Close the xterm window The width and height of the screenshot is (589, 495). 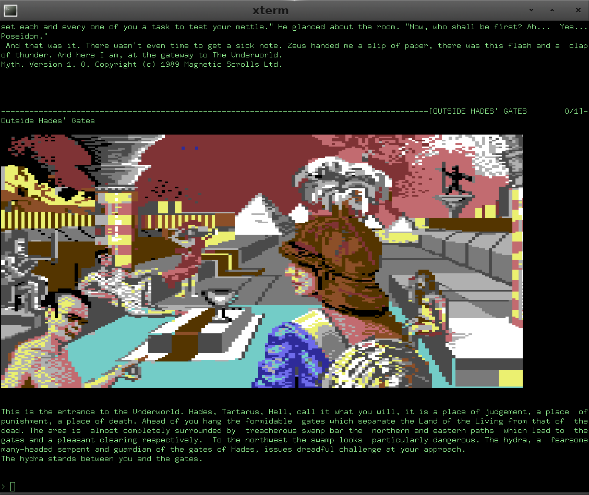[578, 10]
